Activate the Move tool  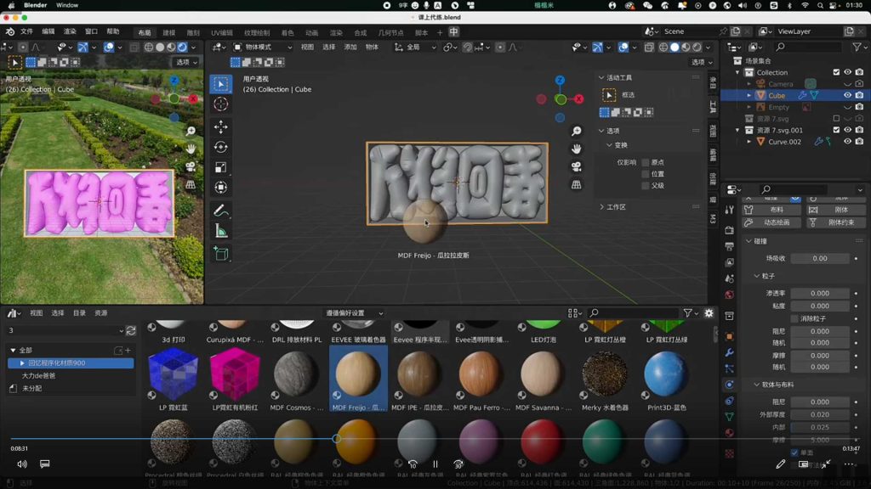220,126
